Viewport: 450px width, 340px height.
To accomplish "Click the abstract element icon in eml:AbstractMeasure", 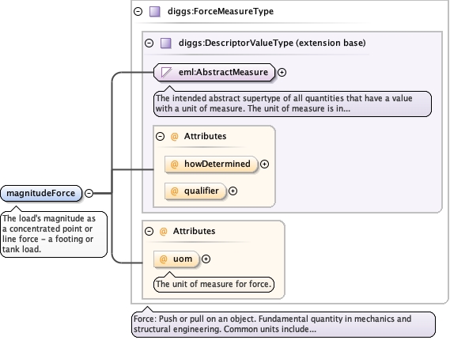I will tap(166, 72).
